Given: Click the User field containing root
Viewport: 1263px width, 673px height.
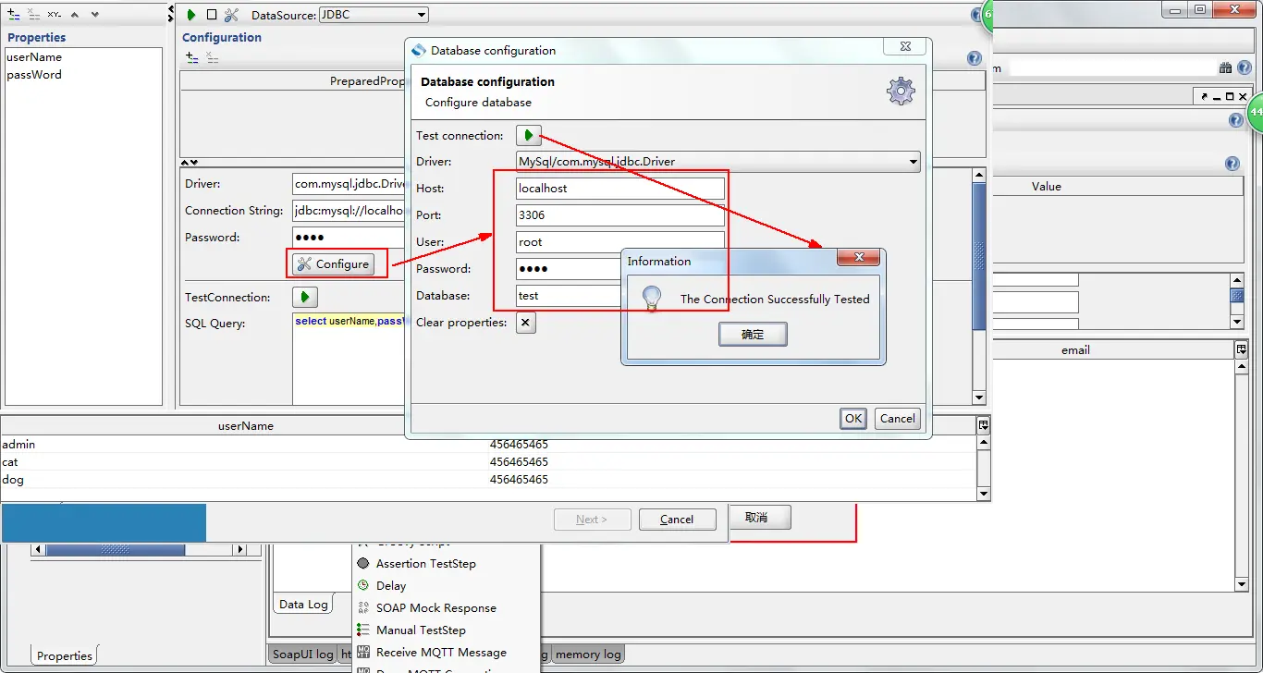Looking at the screenshot, I should point(620,242).
